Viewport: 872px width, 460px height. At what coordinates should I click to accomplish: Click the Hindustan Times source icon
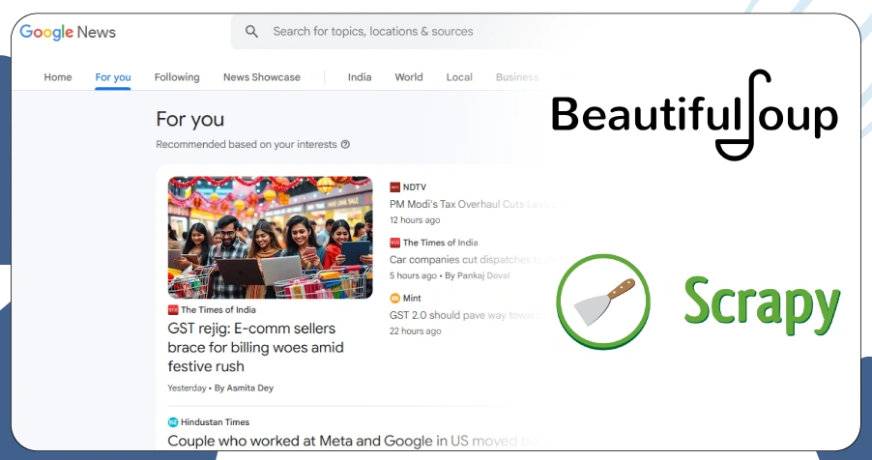(x=173, y=422)
